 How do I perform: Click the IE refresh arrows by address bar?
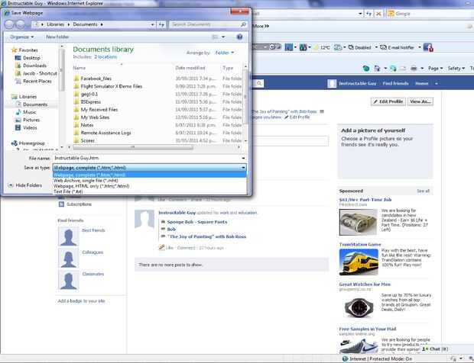coord(368,14)
